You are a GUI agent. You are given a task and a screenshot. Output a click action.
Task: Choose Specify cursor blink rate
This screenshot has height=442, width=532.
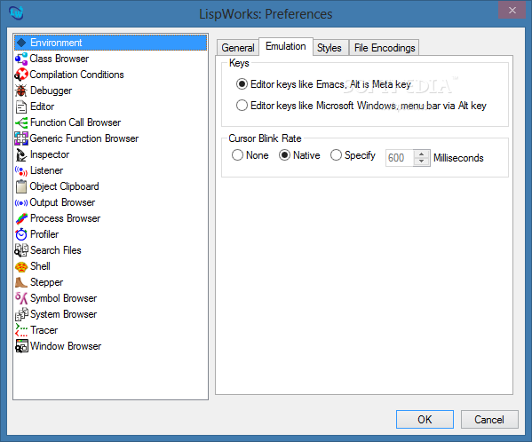353,155
